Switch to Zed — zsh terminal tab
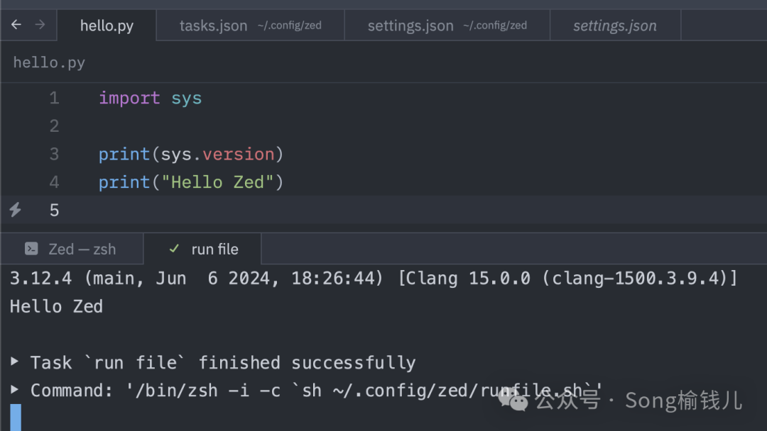The image size is (767, 431). pos(72,249)
